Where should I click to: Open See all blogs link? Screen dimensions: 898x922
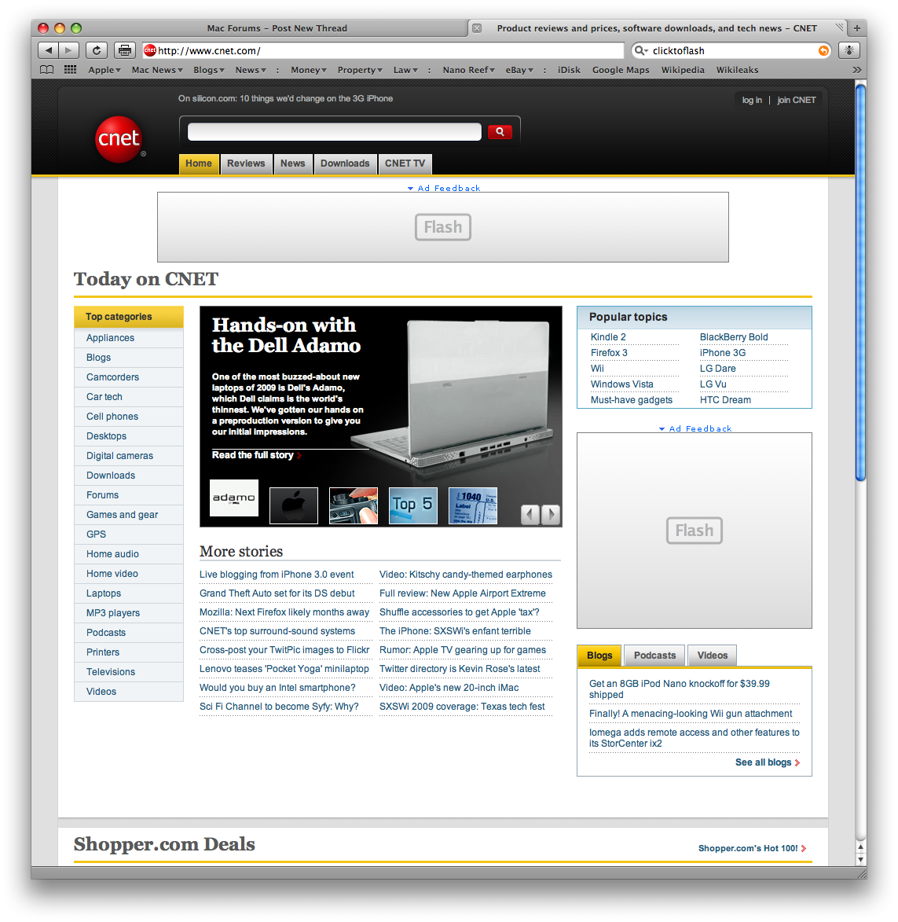[768, 762]
